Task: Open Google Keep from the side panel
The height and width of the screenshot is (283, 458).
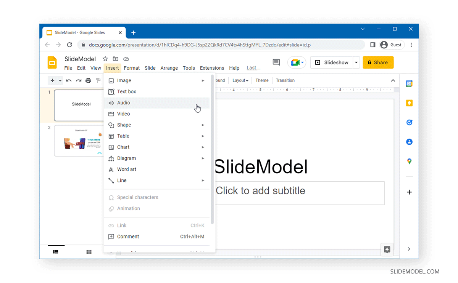Action: click(x=409, y=103)
